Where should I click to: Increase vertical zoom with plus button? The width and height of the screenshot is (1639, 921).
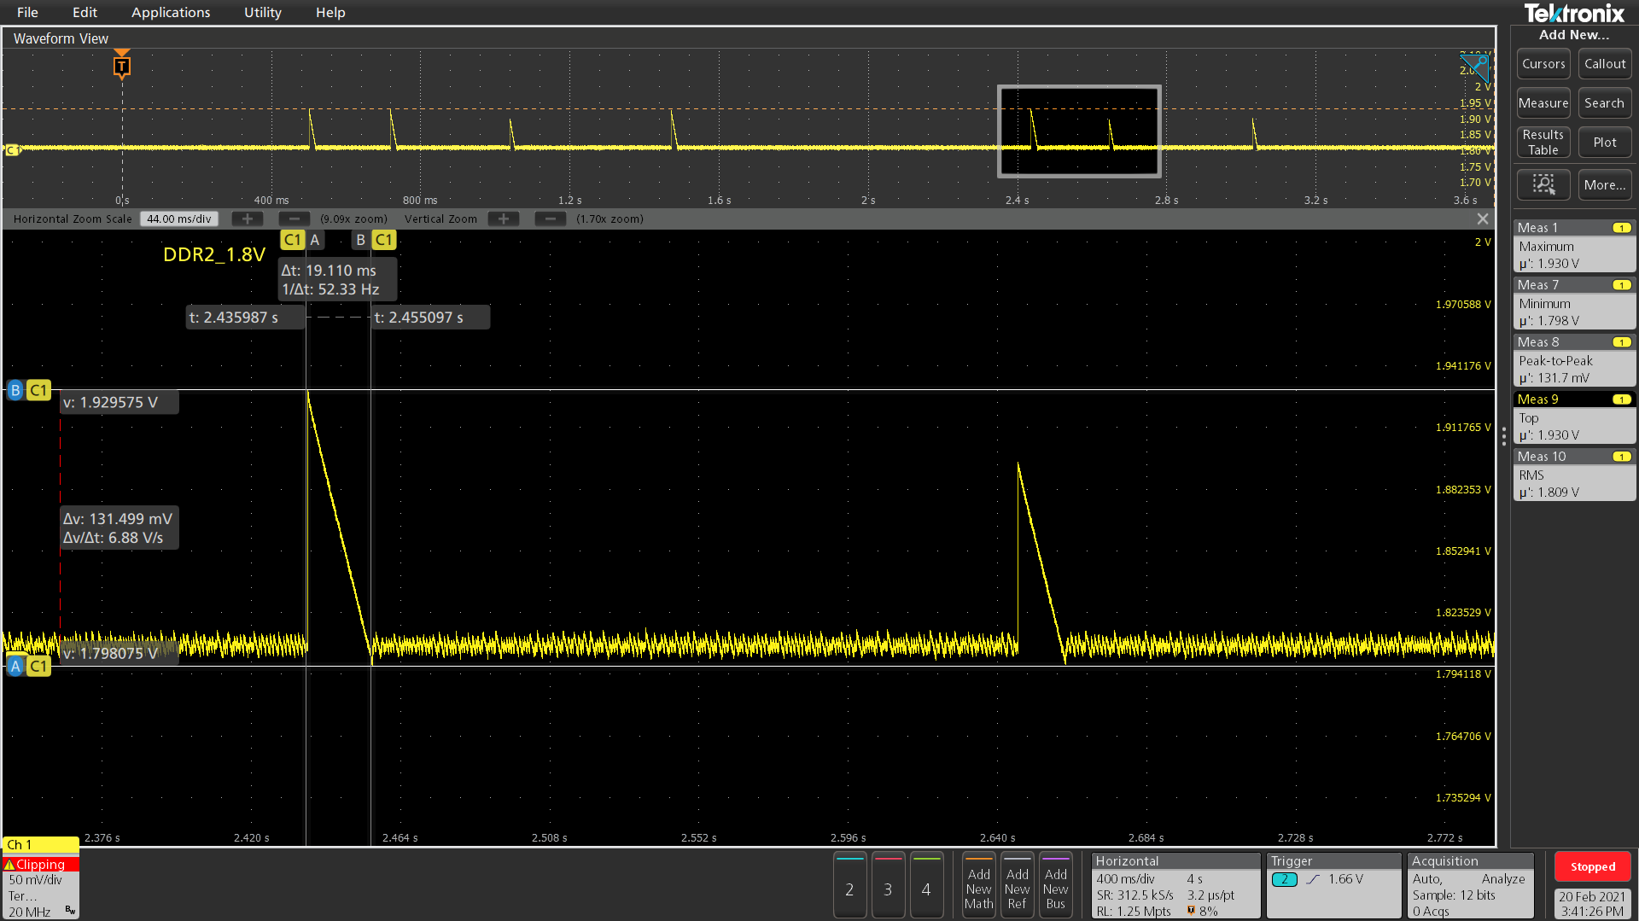click(x=504, y=219)
